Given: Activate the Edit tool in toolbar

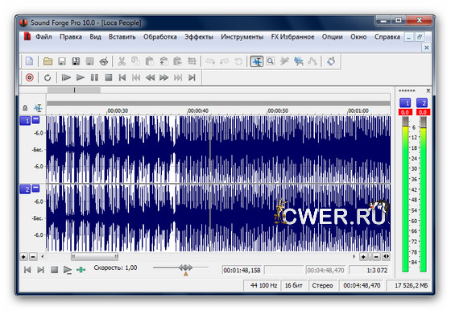Looking at the screenshot, I should (257, 61).
